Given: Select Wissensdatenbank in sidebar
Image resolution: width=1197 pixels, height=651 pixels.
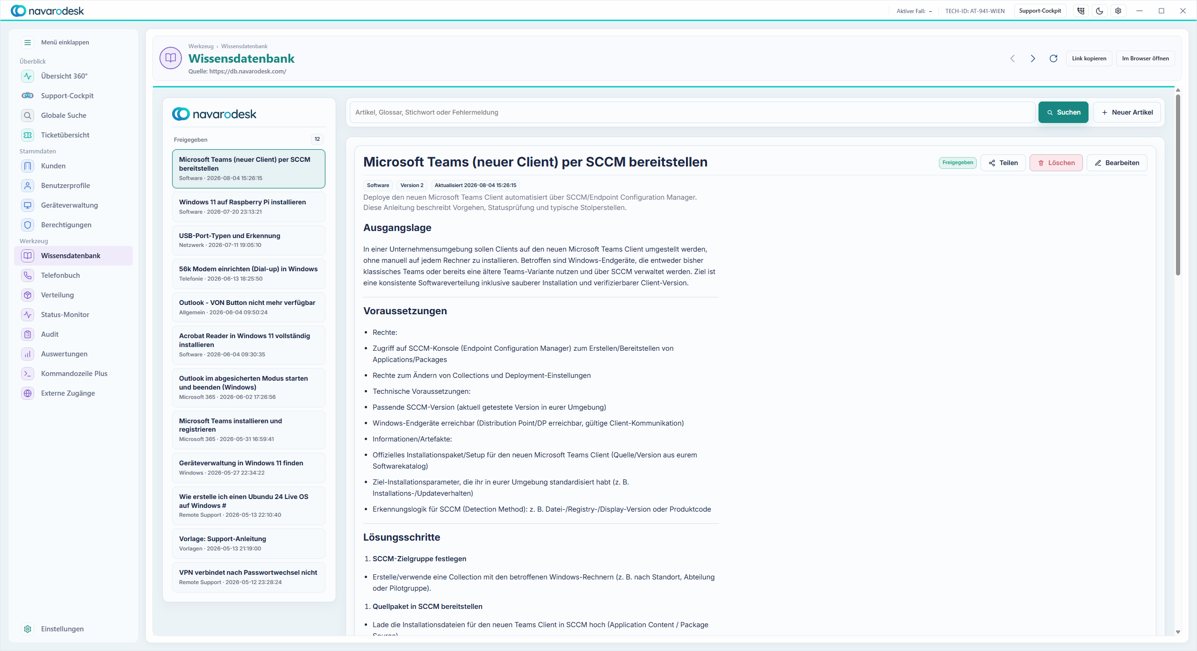Looking at the screenshot, I should coord(73,256).
